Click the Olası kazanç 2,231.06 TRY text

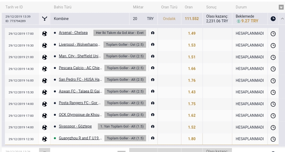pos(217,19)
